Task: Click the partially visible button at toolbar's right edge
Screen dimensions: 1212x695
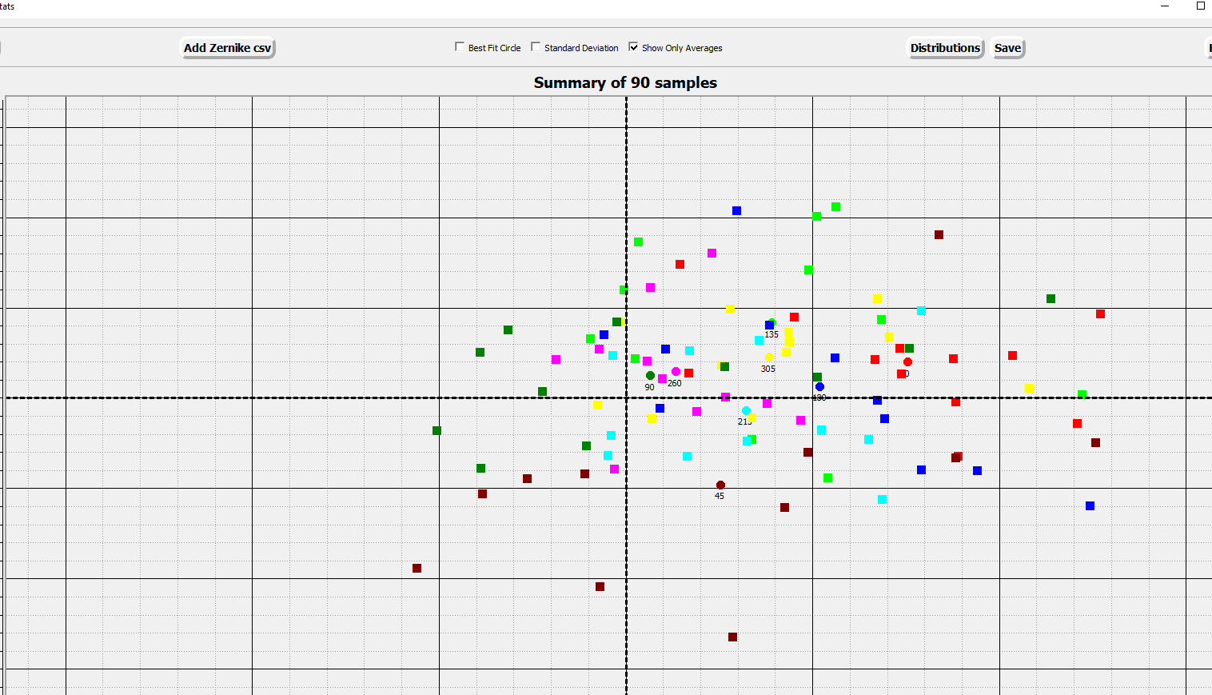Action: click(1207, 48)
